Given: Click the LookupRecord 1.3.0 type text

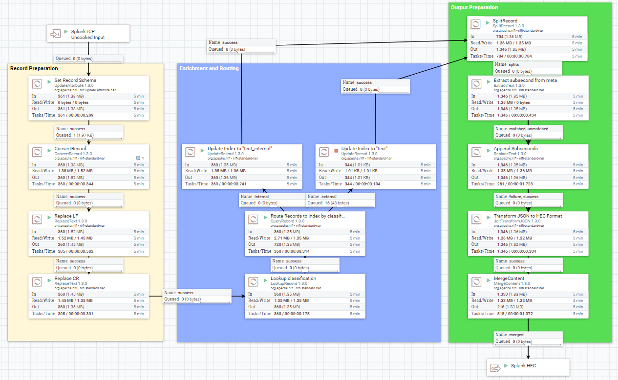Looking at the screenshot, I should click(x=289, y=283).
